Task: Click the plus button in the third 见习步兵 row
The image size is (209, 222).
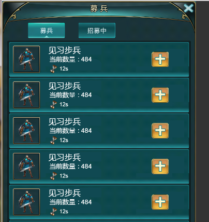Action: (160, 131)
